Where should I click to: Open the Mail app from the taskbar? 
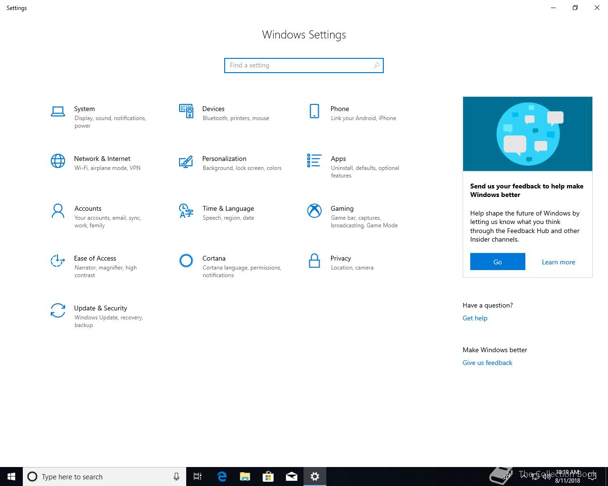click(291, 477)
